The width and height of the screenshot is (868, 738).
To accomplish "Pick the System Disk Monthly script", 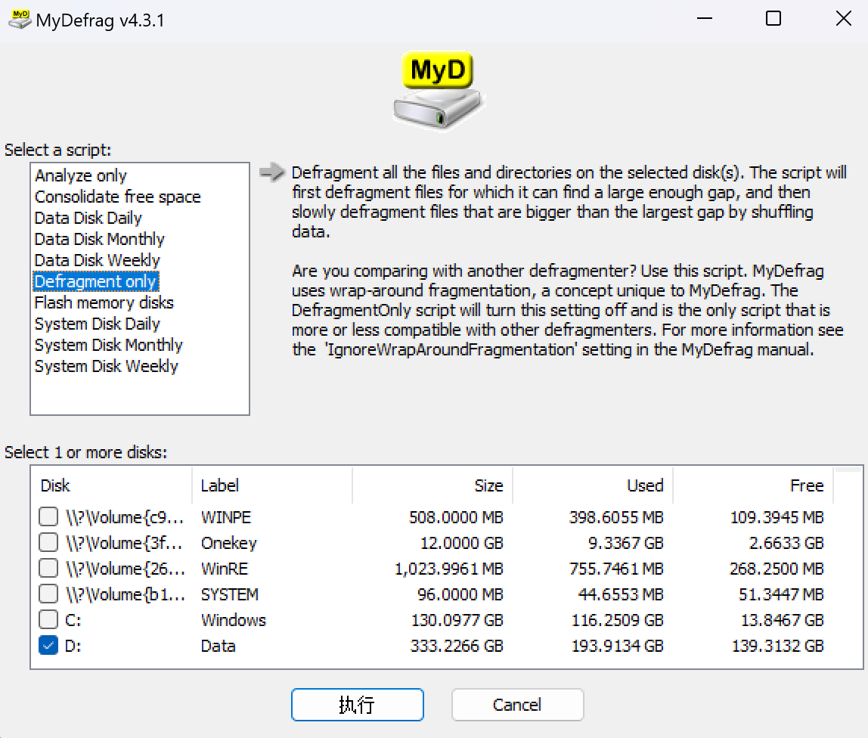I will click(109, 345).
